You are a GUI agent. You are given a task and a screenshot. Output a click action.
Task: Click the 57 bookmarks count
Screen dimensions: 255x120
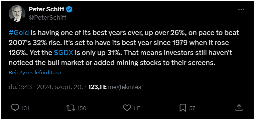pyautogui.click(x=192, y=108)
